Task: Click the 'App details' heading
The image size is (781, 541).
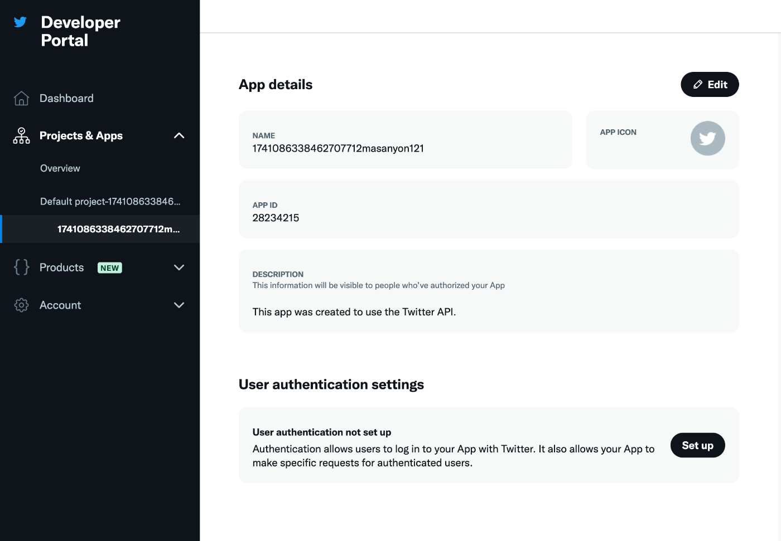Action: (x=276, y=85)
